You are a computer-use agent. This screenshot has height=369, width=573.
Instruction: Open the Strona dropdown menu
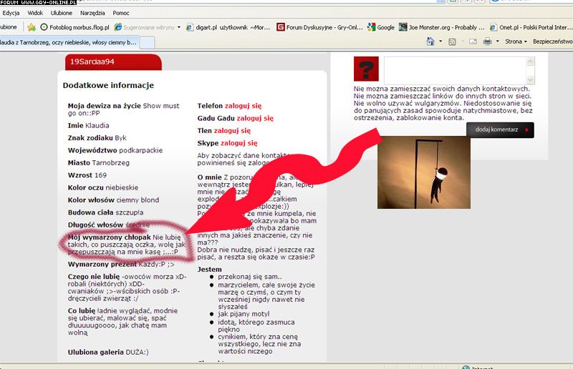tap(516, 41)
